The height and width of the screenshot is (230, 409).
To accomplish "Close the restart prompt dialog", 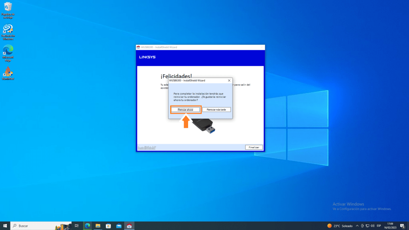I will 229,80.
